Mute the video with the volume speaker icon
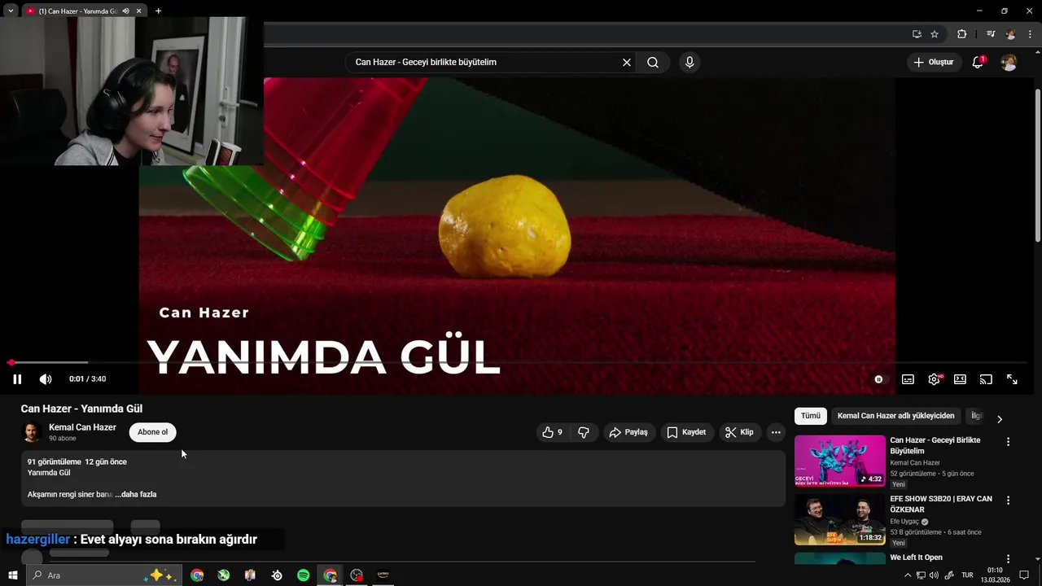This screenshot has width=1042, height=586. tap(46, 379)
